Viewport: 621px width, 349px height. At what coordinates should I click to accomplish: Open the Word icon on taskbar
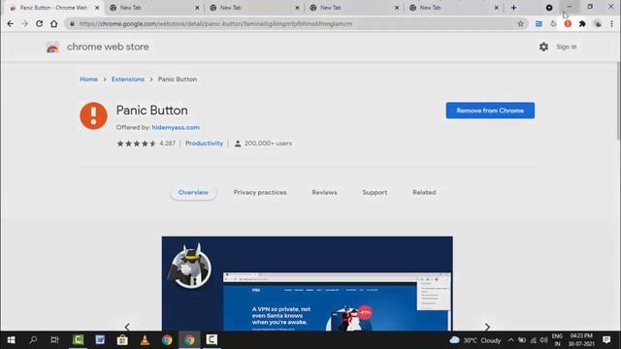point(100,340)
